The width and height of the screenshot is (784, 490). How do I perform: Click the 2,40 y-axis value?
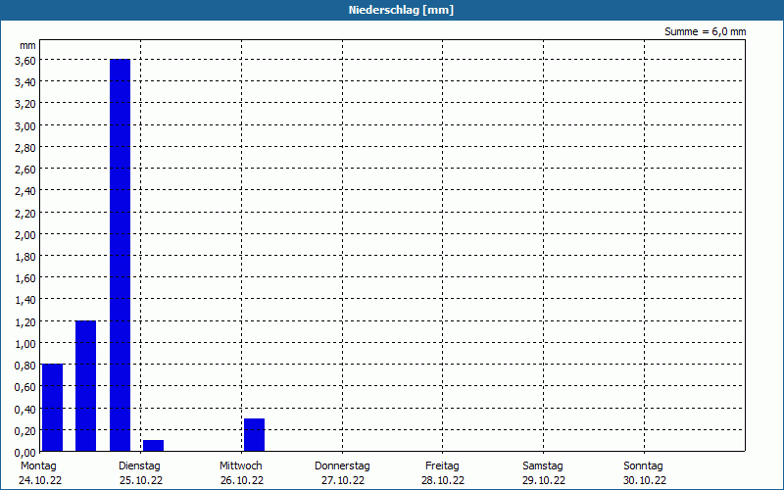[25, 191]
